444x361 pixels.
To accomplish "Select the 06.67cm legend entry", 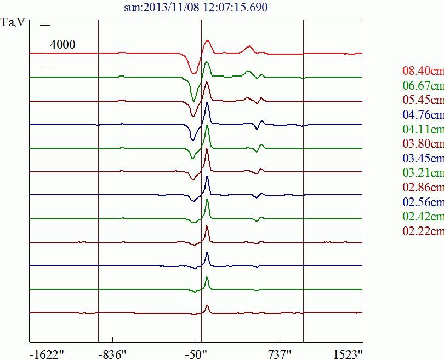I will coord(423,85).
